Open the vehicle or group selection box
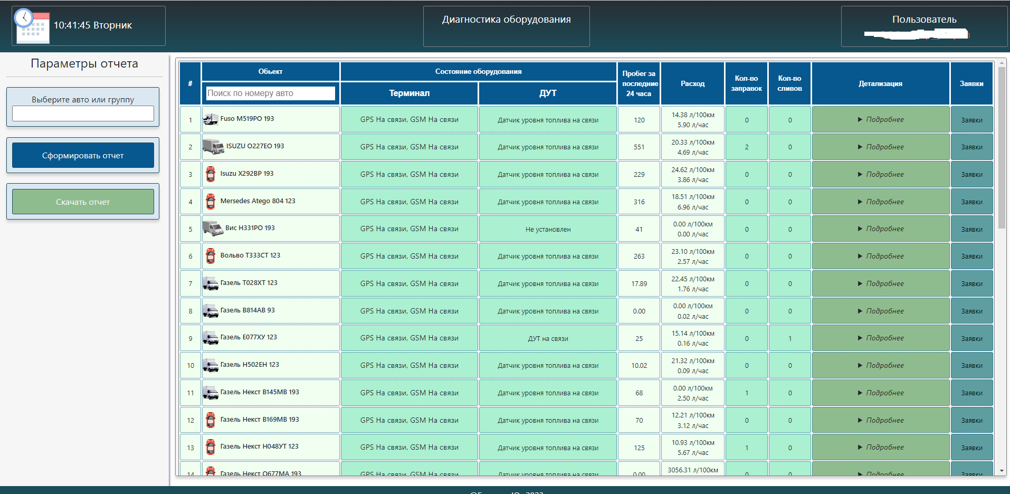Image resolution: width=1010 pixels, height=494 pixels. [x=83, y=113]
